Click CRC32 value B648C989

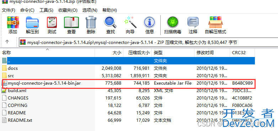pos(242,83)
